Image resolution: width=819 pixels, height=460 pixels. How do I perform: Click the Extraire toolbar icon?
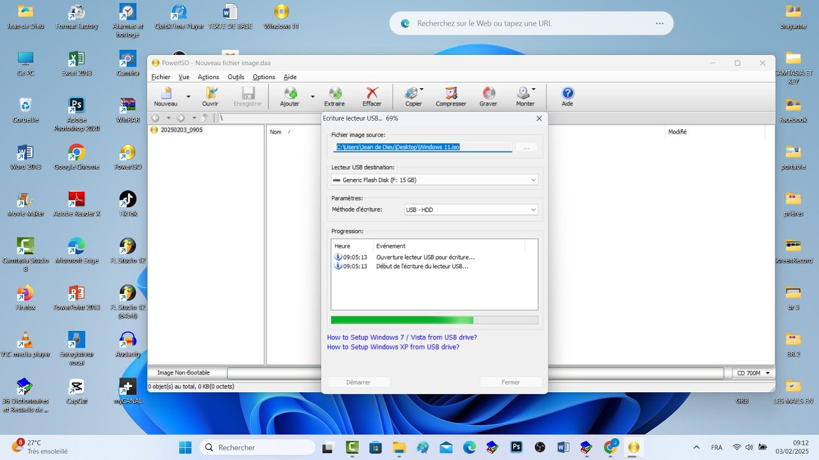click(x=335, y=97)
